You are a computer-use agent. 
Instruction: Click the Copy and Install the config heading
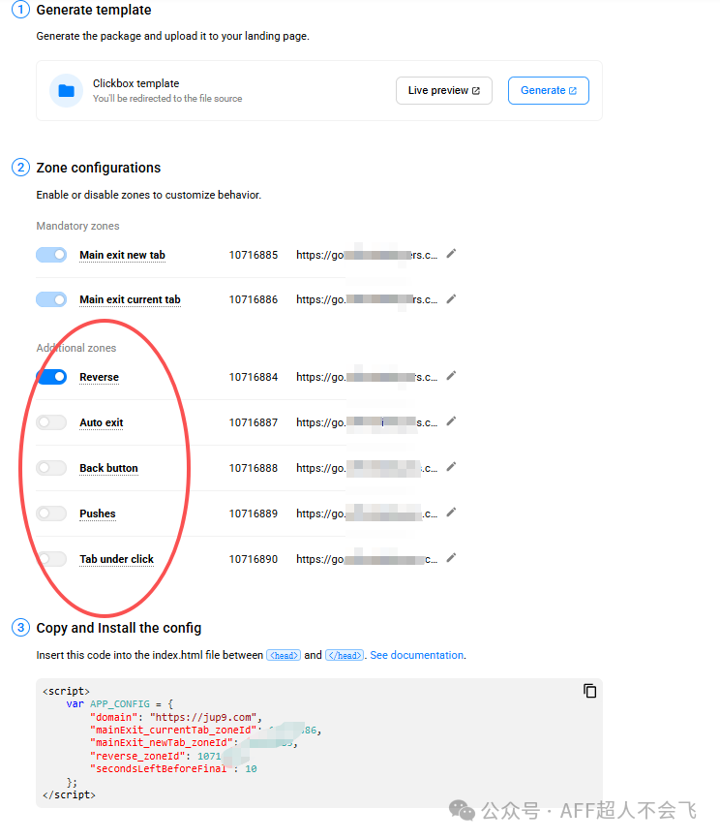119,628
